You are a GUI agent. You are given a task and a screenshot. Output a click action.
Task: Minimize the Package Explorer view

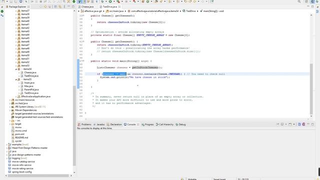tap(69, 6)
